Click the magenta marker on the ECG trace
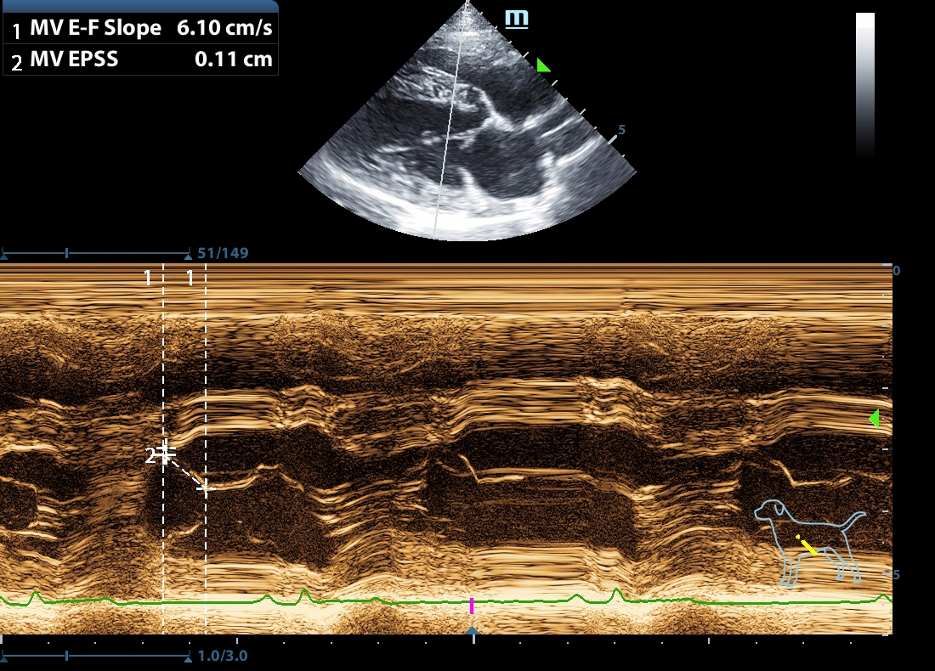 point(472,606)
